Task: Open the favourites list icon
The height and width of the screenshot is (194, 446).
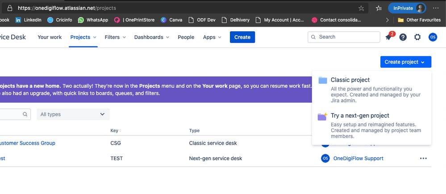Action: click(x=379, y=8)
